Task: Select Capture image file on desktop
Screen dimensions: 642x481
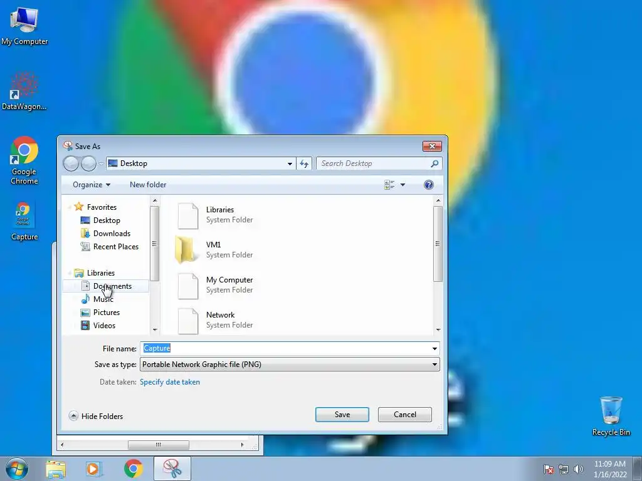Action: (x=24, y=221)
